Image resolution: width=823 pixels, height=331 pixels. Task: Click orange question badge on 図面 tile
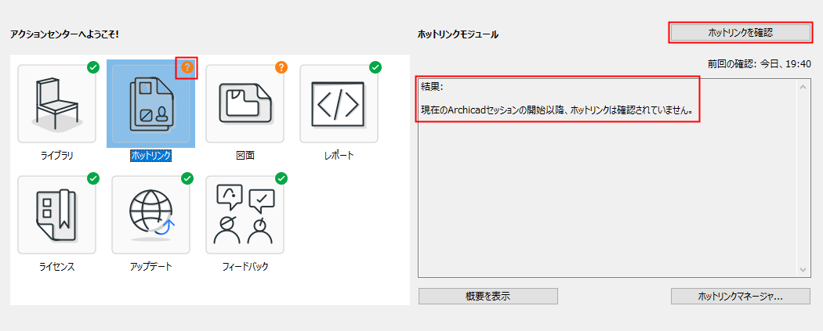coord(281,67)
